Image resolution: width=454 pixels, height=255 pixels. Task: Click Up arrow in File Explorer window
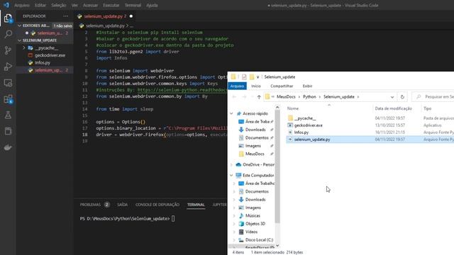pos(259,97)
